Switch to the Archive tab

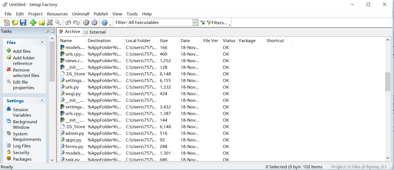(70, 32)
